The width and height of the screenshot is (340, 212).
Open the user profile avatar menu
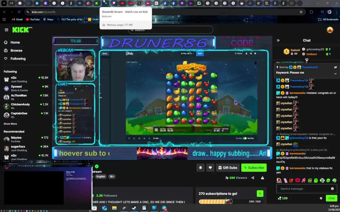(x=330, y=30)
